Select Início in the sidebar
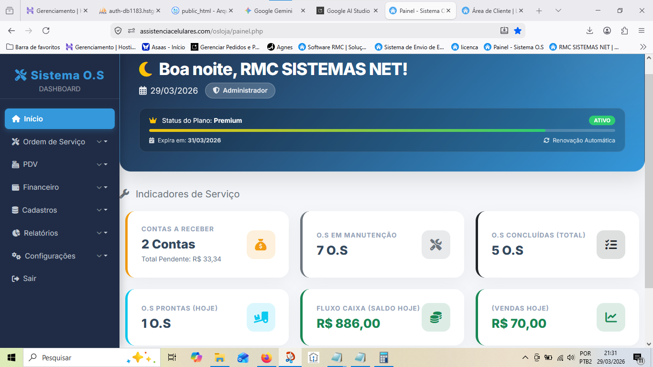653x367 pixels. click(60, 119)
